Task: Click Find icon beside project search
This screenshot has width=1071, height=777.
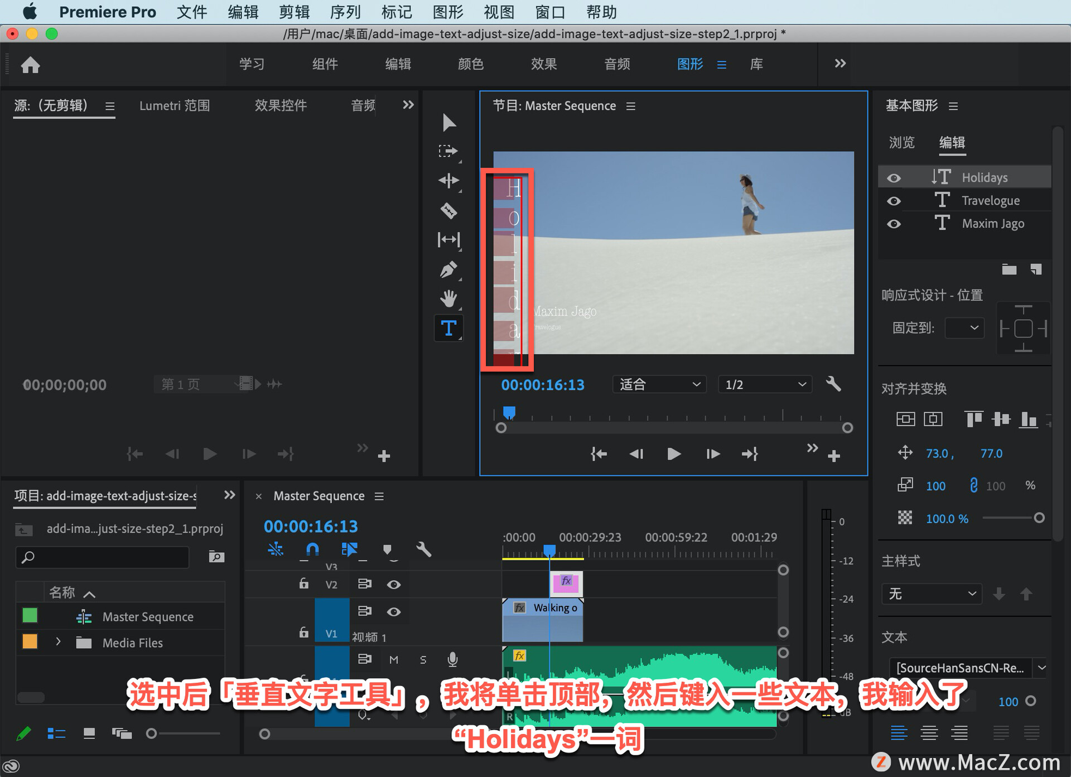Action: (x=216, y=556)
